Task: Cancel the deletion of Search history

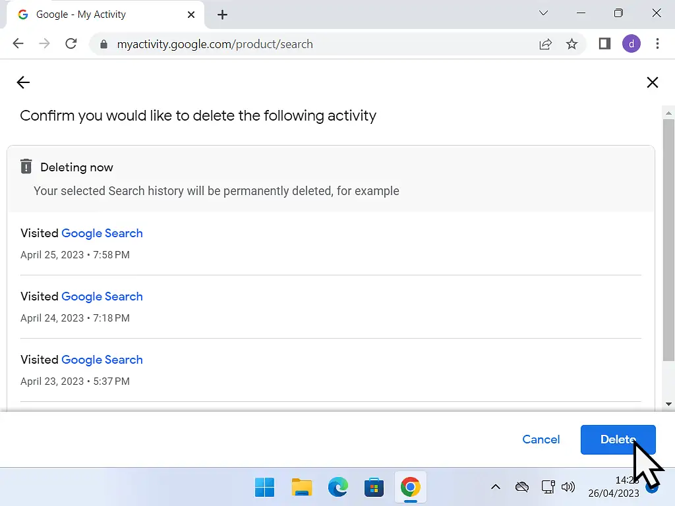Action: (x=541, y=439)
